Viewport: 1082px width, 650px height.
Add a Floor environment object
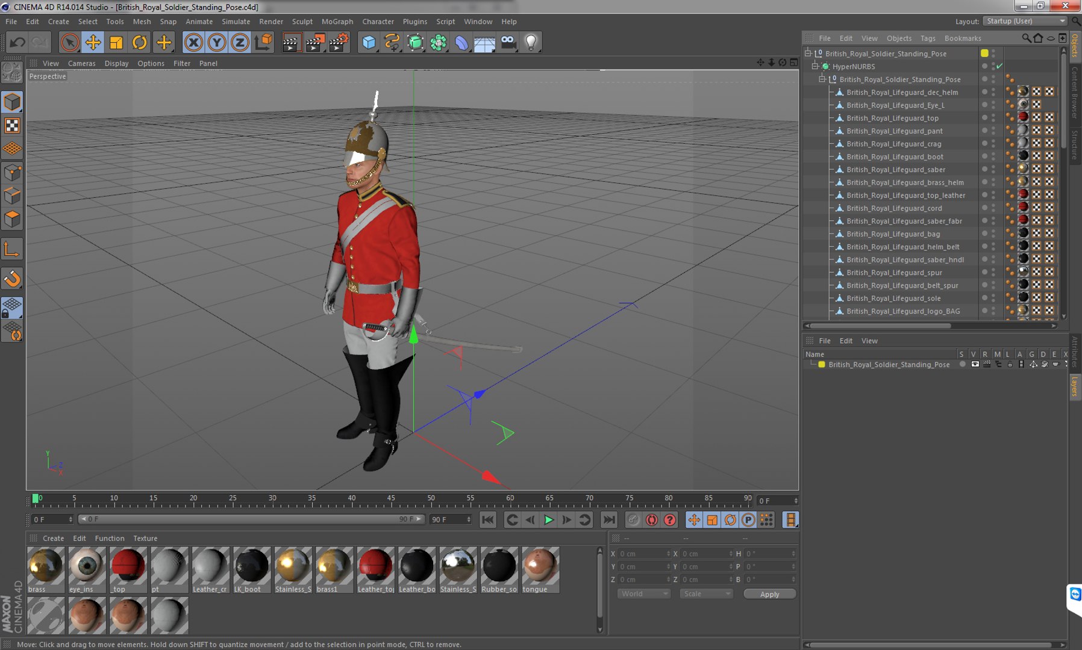[484, 42]
